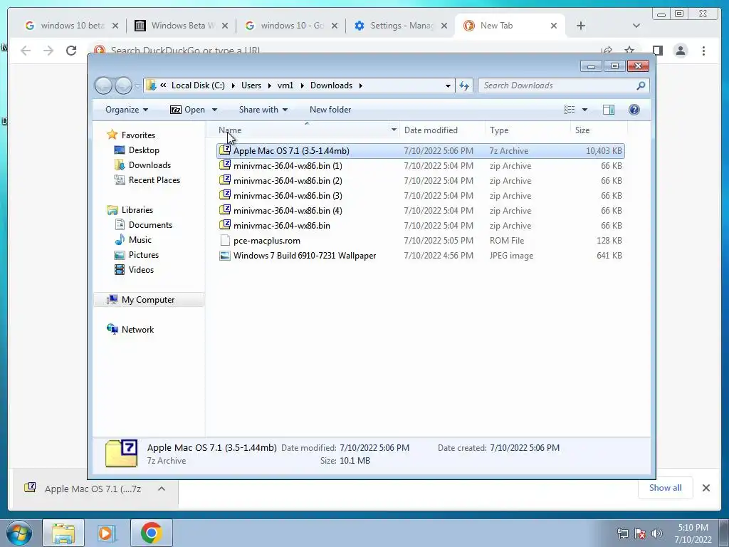
Task: Click vm1 in the address breadcrumb
Action: coord(285,85)
